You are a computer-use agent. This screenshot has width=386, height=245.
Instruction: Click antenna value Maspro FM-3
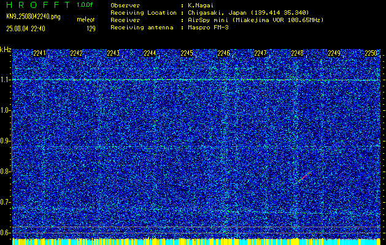click(x=208, y=28)
